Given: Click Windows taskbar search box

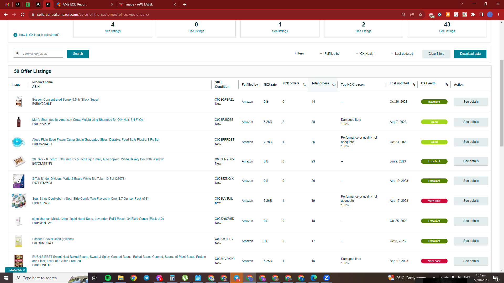Looking at the screenshot, I should (50, 278).
